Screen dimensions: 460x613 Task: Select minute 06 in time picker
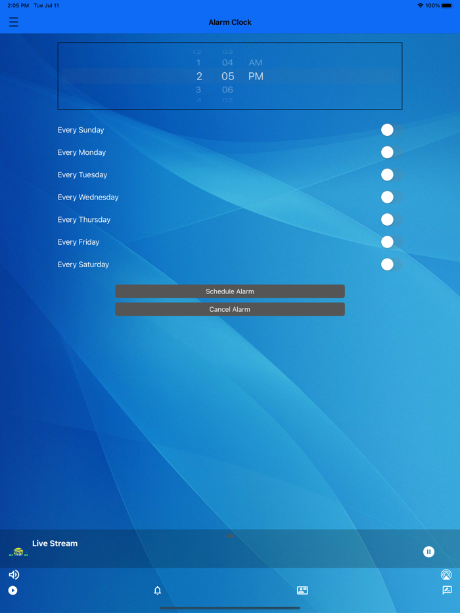tap(227, 90)
